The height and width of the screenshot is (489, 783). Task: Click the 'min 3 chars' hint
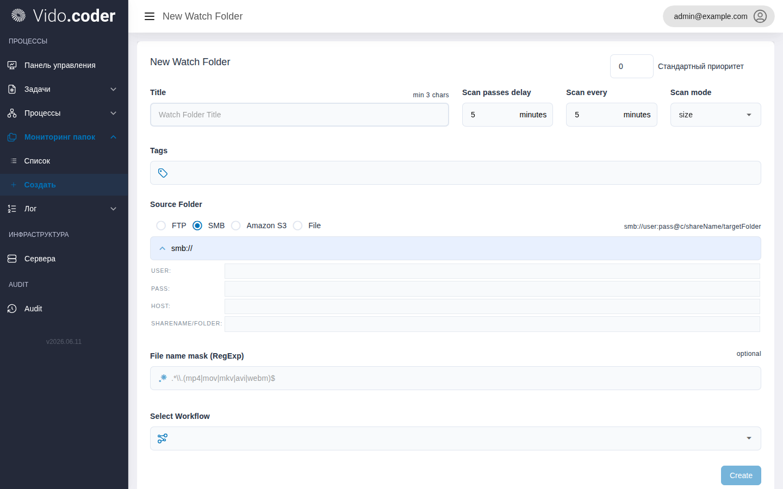pyautogui.click(x=431, y=95)
